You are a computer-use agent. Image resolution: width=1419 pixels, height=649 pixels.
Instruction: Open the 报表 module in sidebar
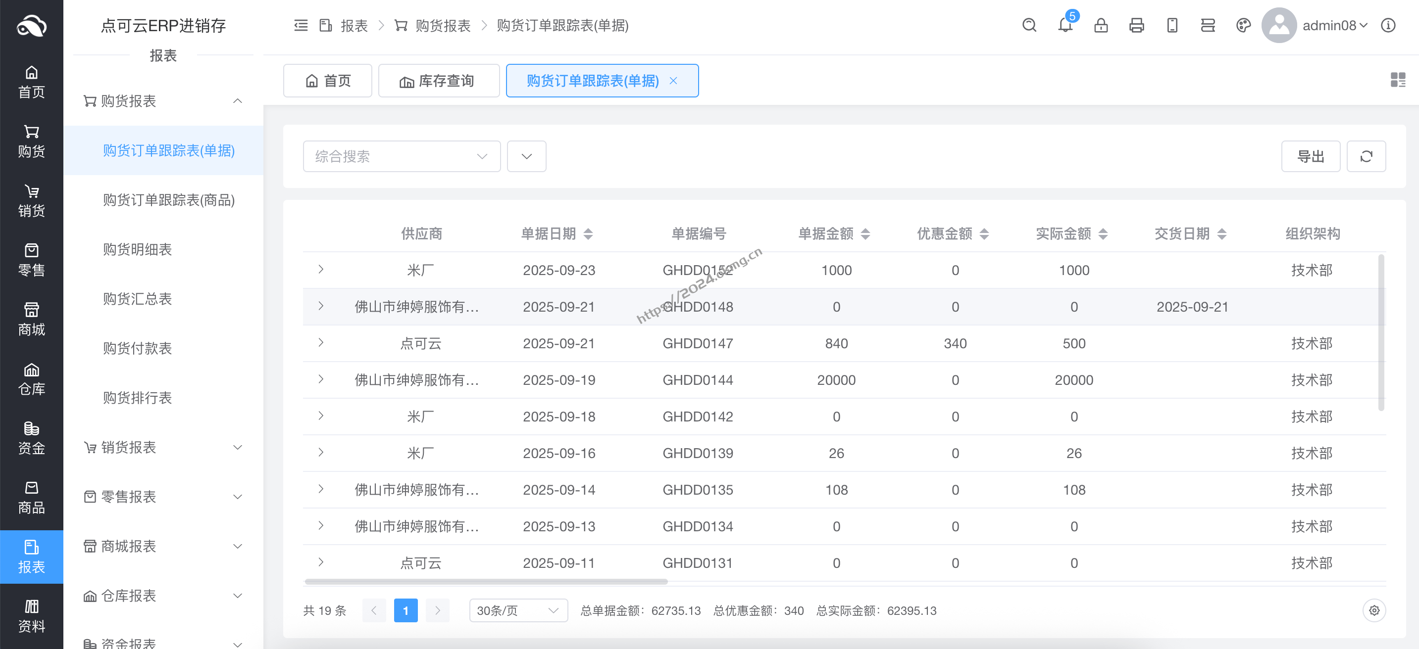click(x=31, y=557)
